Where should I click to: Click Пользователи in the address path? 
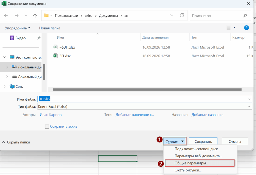pos(66,16)
